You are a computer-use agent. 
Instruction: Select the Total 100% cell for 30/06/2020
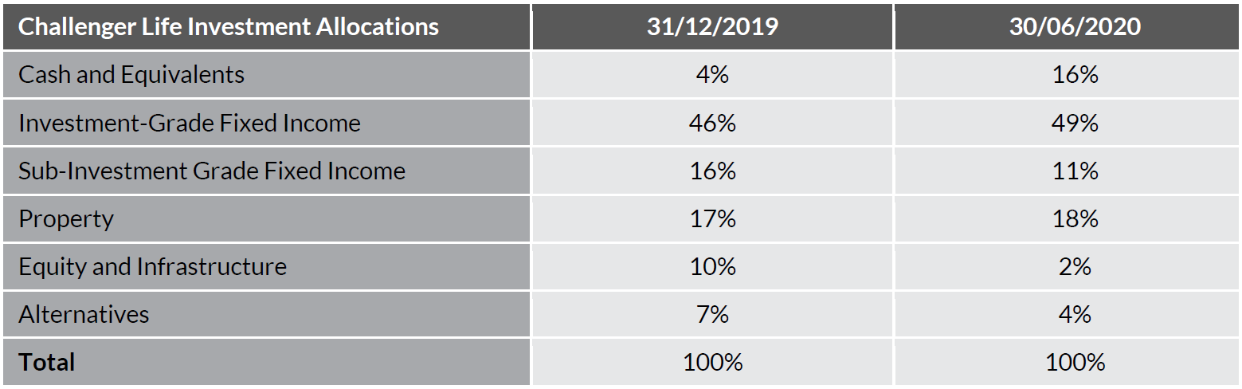click(x=1075, y=363)
